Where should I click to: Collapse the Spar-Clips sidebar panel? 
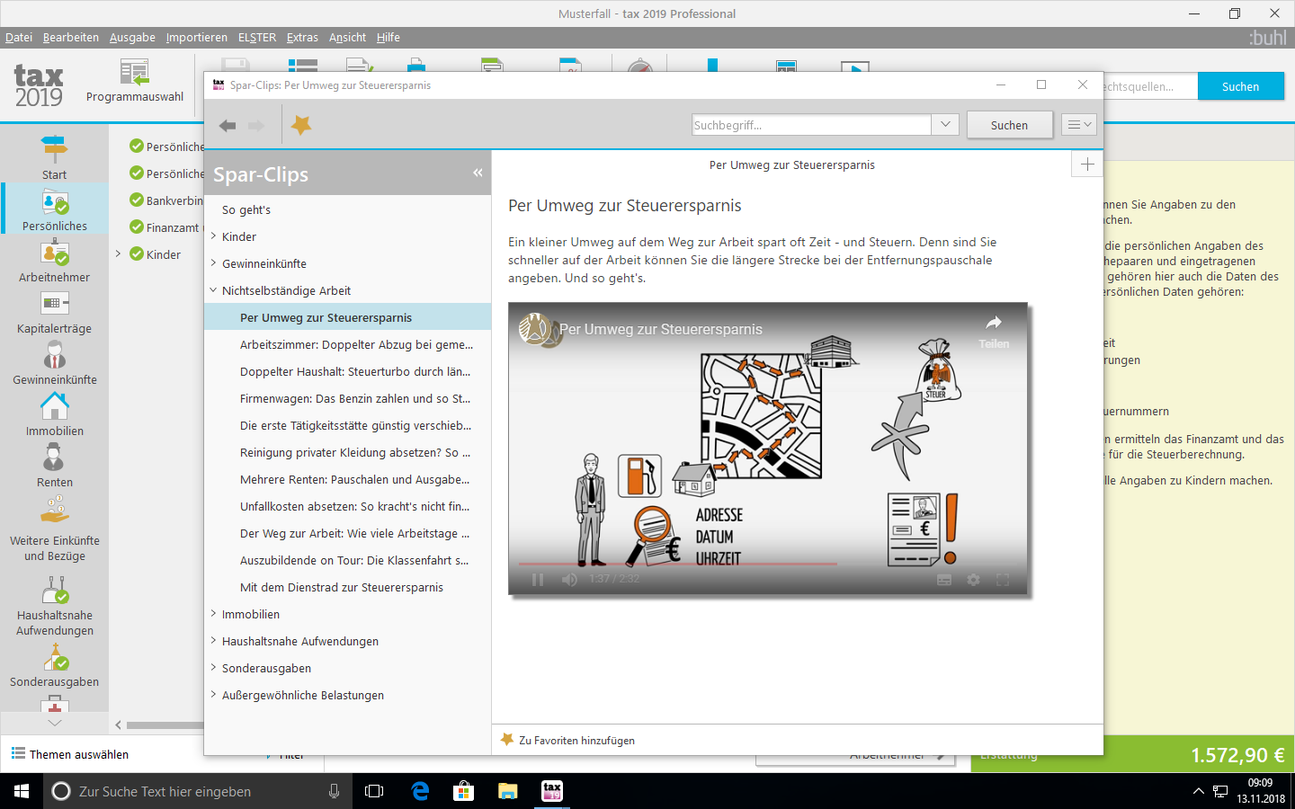478,173
